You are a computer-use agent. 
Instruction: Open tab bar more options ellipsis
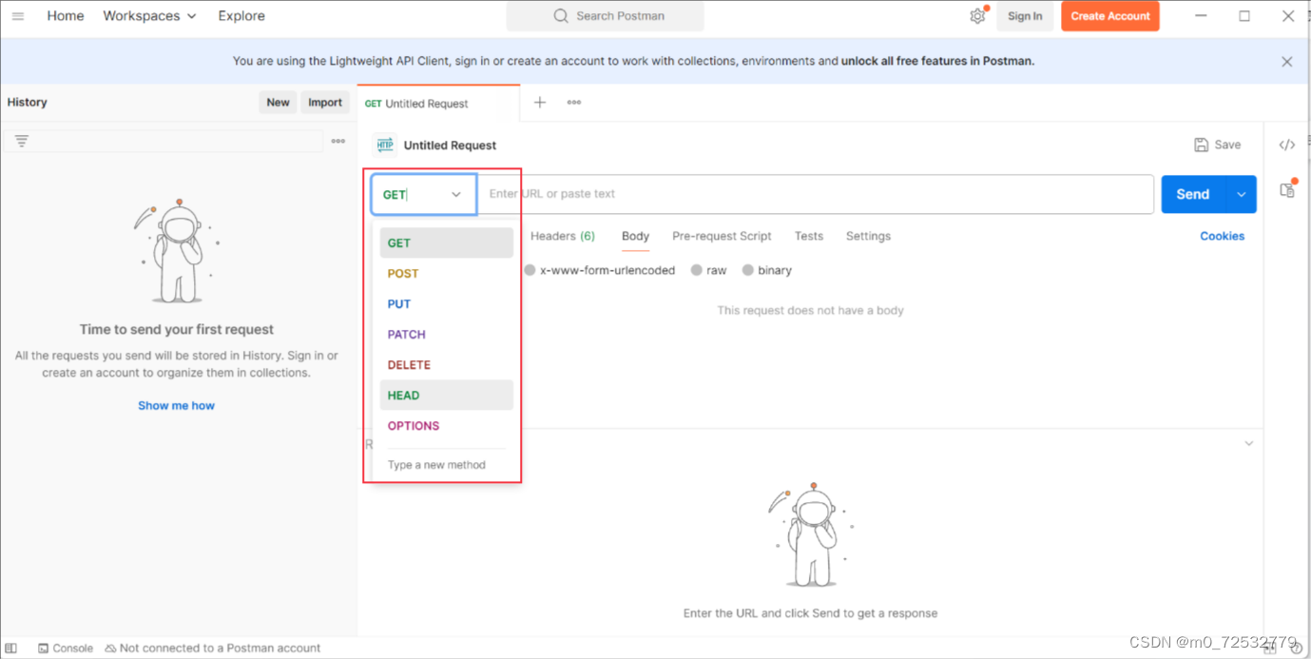574,103
